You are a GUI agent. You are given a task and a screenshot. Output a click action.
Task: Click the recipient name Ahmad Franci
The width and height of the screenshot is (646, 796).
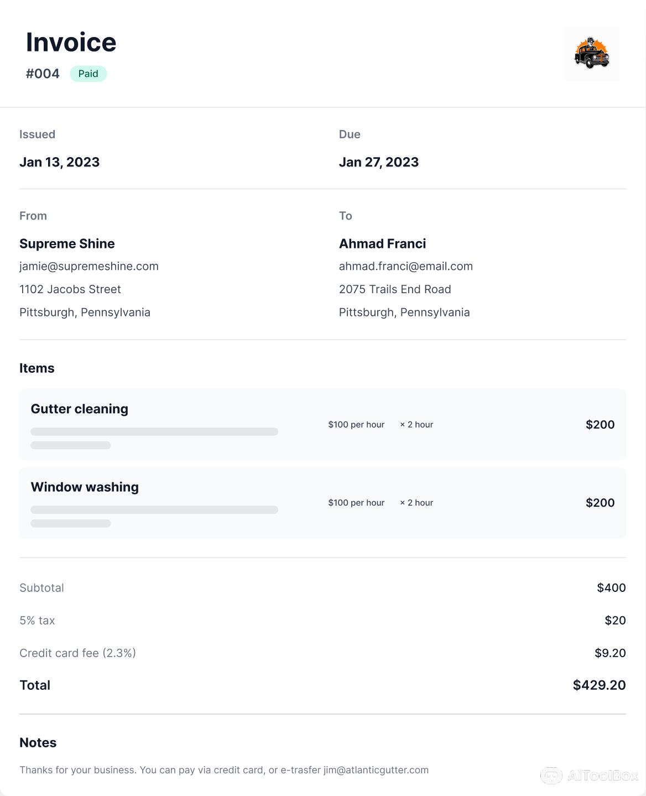(x=383, y=243)
